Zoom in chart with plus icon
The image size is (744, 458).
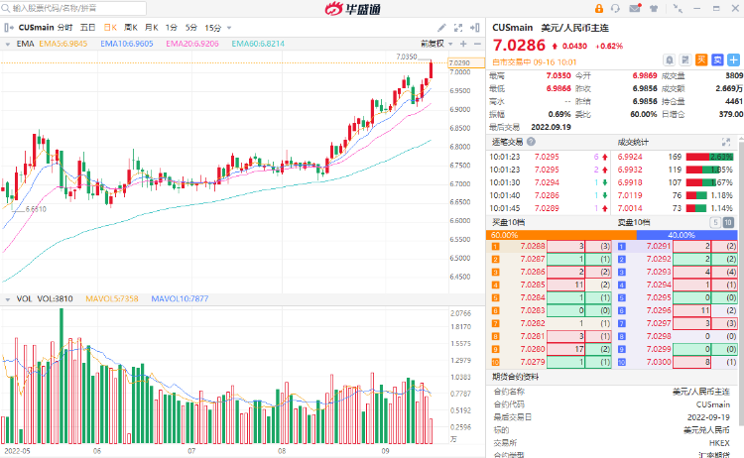click(463, 44)
